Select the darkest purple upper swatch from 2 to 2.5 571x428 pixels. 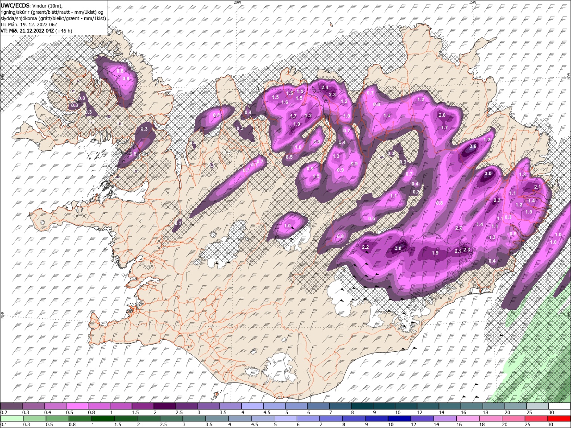tap(165, 406)
